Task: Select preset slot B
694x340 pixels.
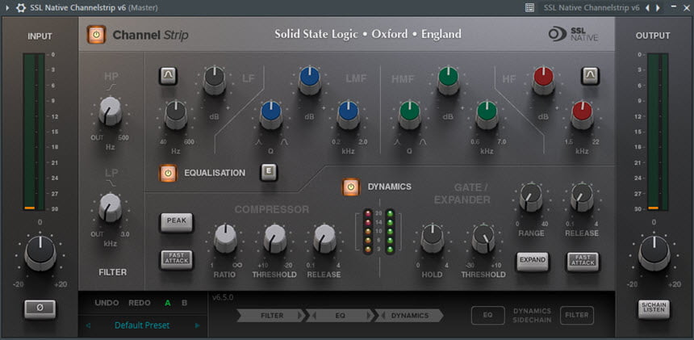Action: pos(184,304)
